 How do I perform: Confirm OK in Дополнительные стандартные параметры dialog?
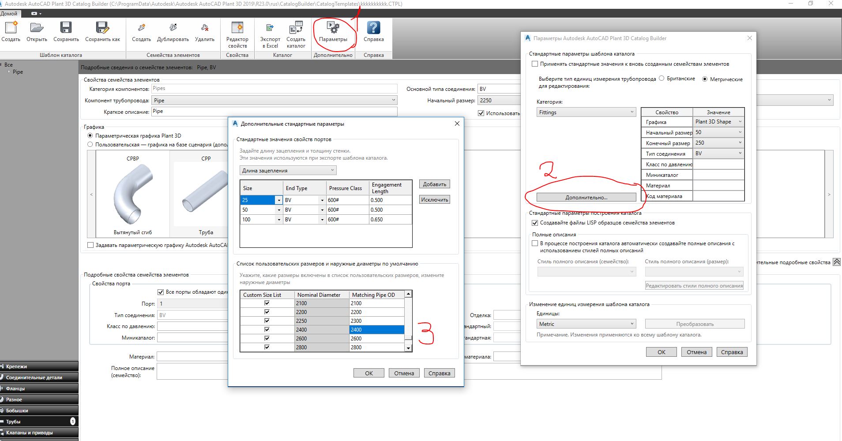pyautogui.click(x=368, y=373)
